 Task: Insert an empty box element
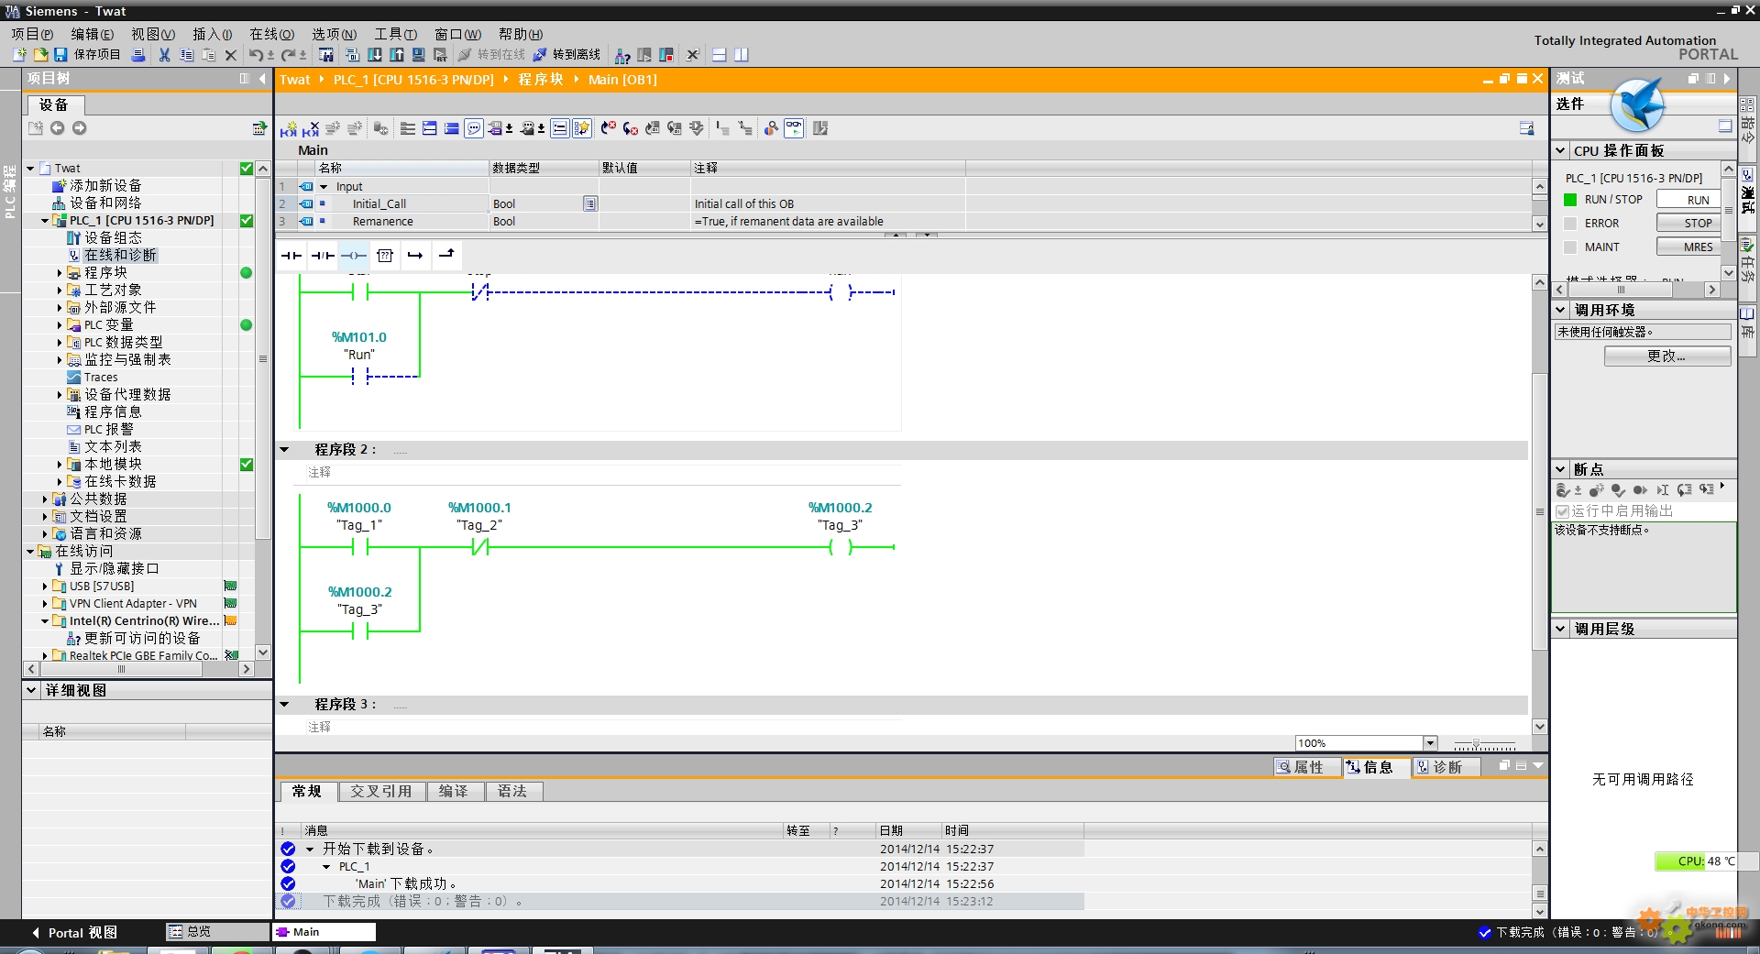[385, 256]
